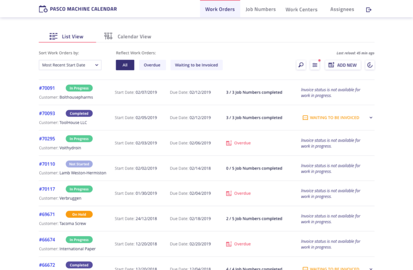Switch to the Calendar View tab
Viewport: 413px width, 270px height.
[128, 36]
